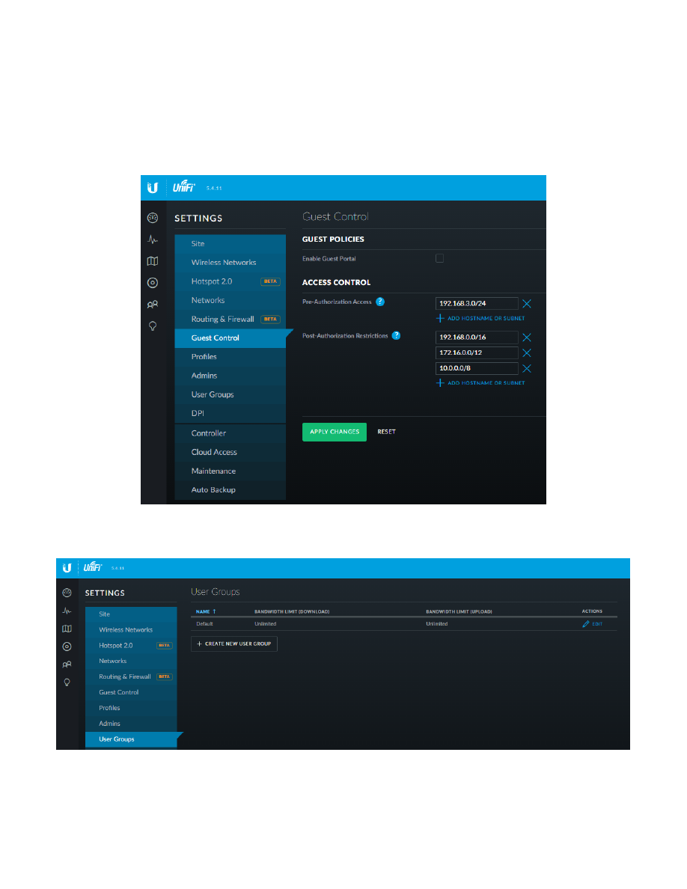Reset the Guest Control changes

[x=386, y=432]
